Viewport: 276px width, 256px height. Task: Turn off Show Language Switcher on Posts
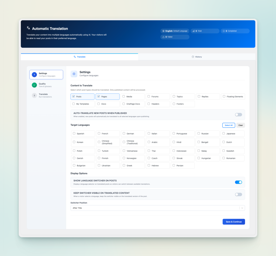point(238,182)
